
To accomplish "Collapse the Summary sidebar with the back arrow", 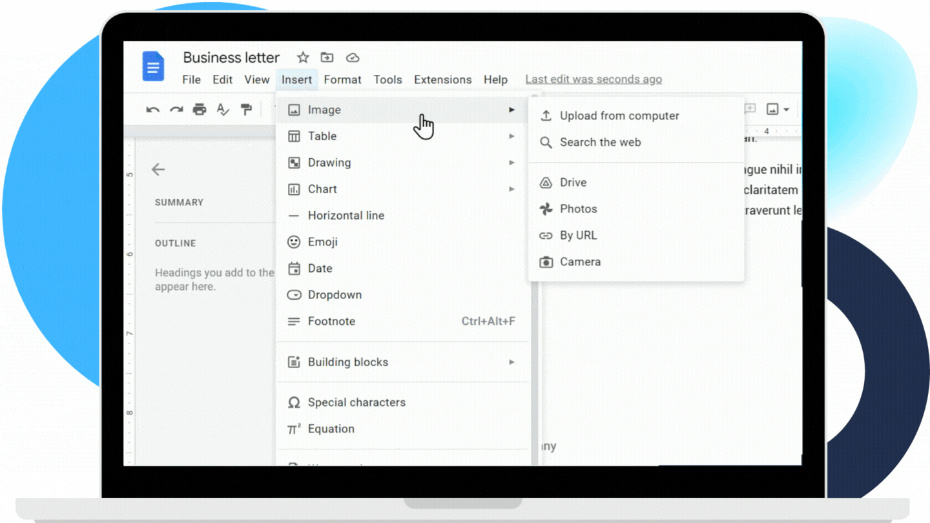I will pyautogui.click(x=158, y=169).
